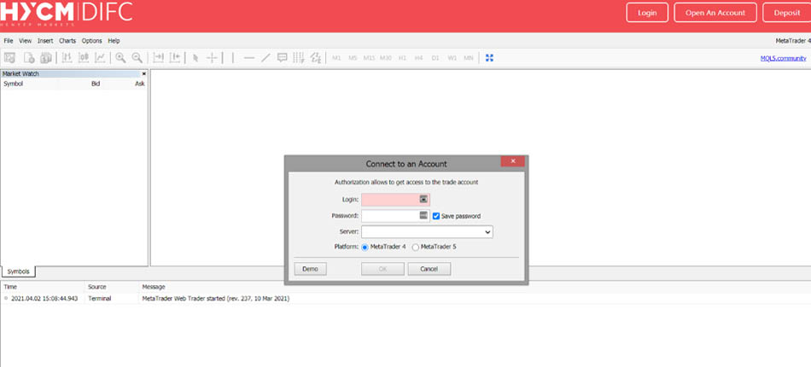Switch chart to Line Chart icon
This screenshot has width=811, height=367.
point(100,58)
